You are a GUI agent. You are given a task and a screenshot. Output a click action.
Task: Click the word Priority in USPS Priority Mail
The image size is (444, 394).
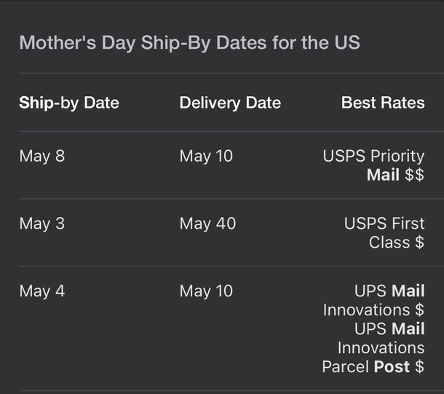pyautogui.click(x=397, y=156)
